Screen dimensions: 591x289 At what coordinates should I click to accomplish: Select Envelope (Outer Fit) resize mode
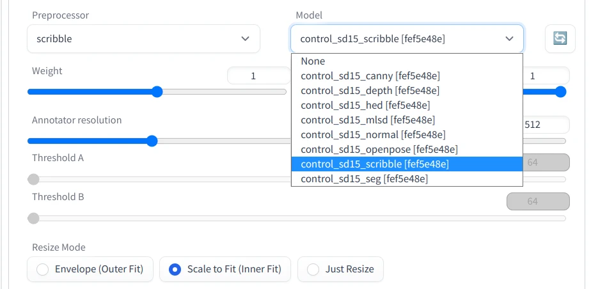90,269
